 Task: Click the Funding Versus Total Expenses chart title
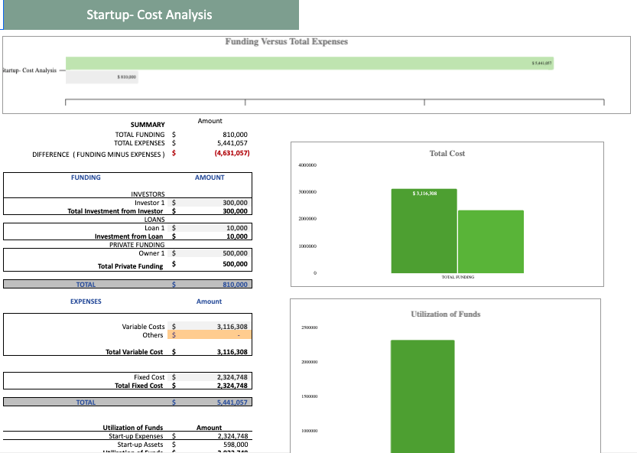(x=287, y=41)
